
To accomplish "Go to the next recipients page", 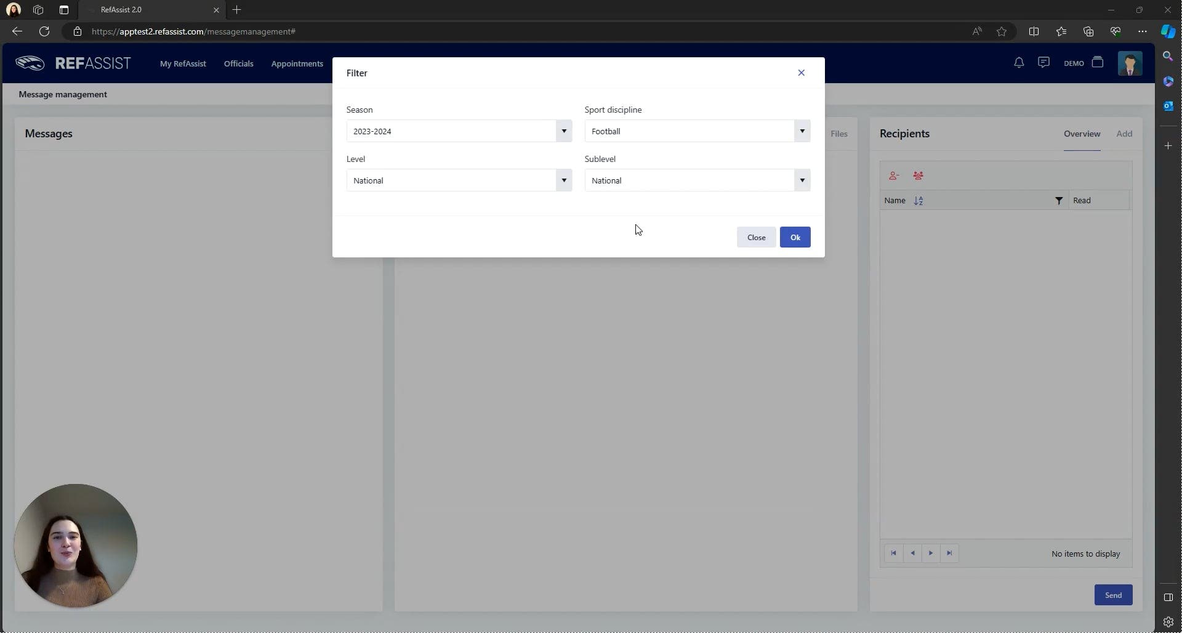I will 931,553.
